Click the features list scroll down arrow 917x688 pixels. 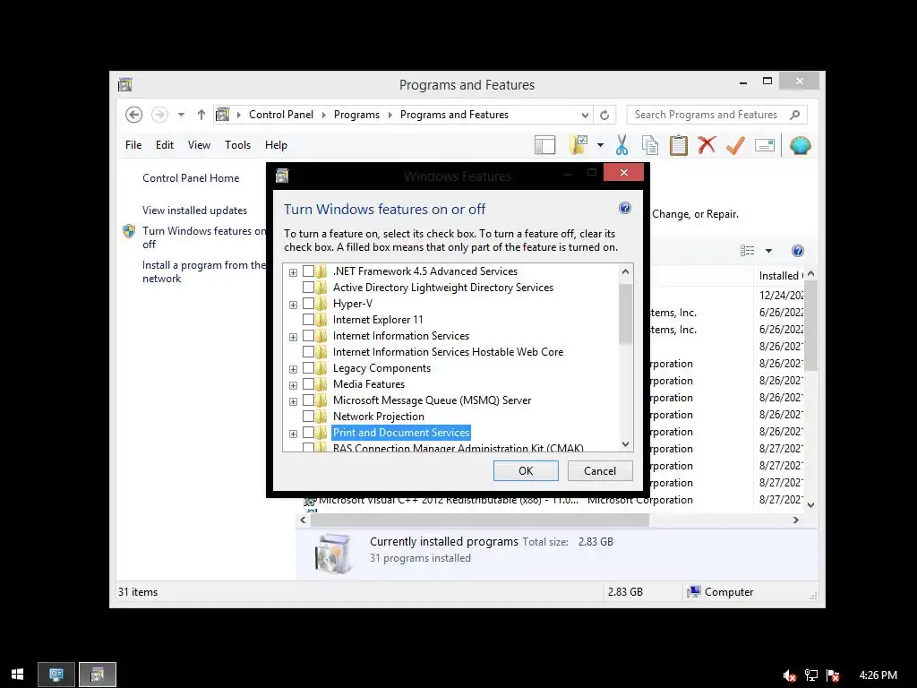click(x=625, y=444)
